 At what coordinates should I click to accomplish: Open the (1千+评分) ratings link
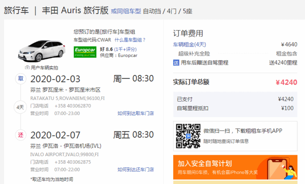(125, 49)
